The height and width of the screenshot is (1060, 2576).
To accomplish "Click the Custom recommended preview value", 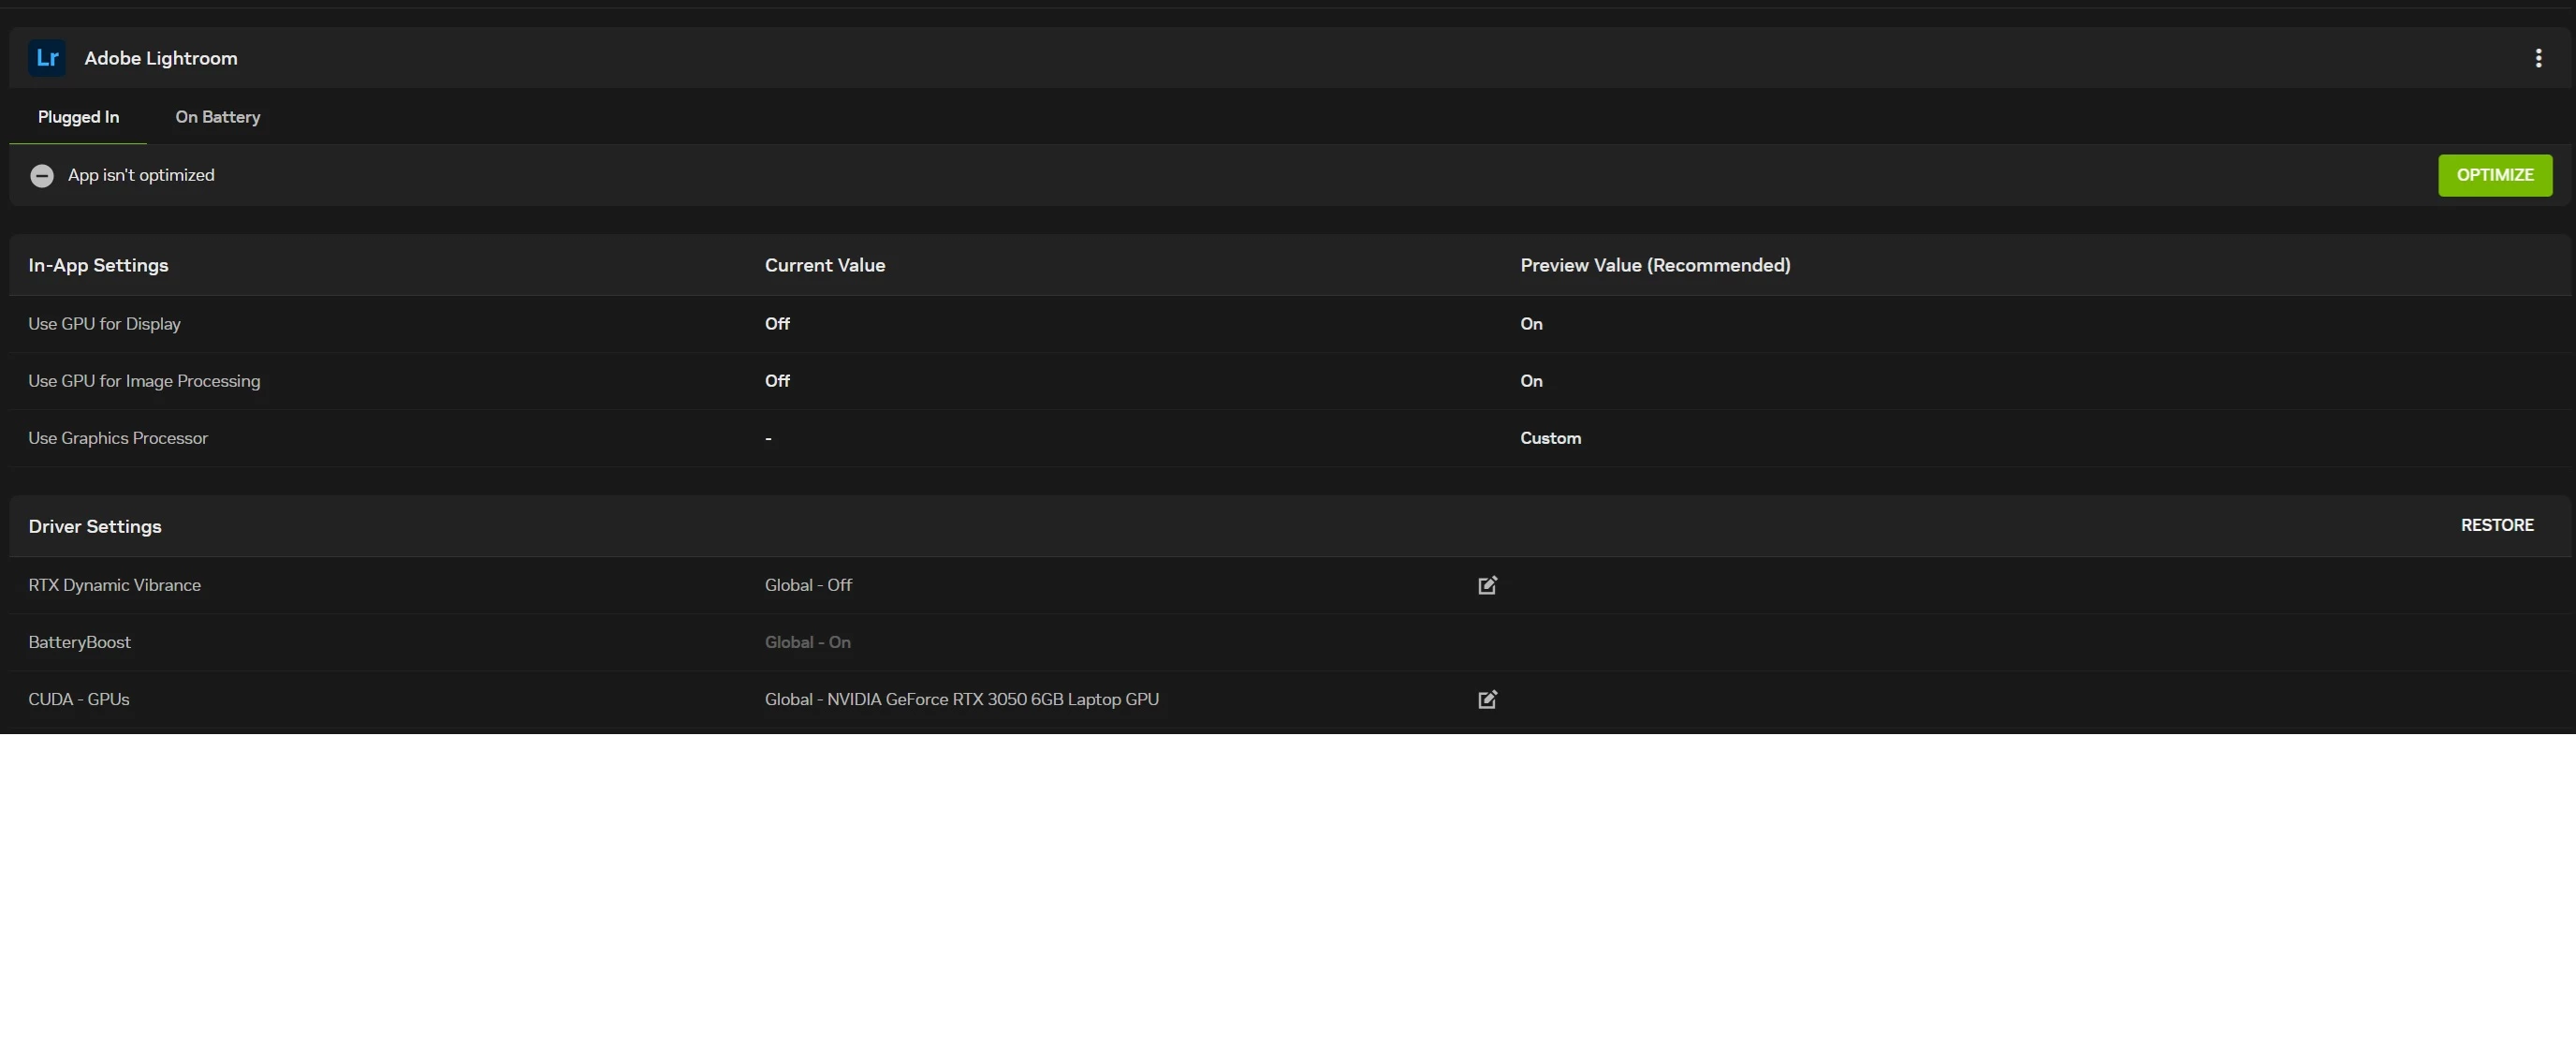I will coord(1550,438).
